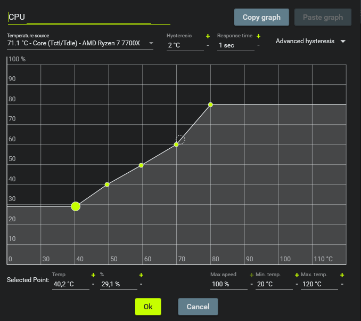Click the Hysteresis 2 °C field
Screen dimensions: 361x321
click(x=185, y=45)
